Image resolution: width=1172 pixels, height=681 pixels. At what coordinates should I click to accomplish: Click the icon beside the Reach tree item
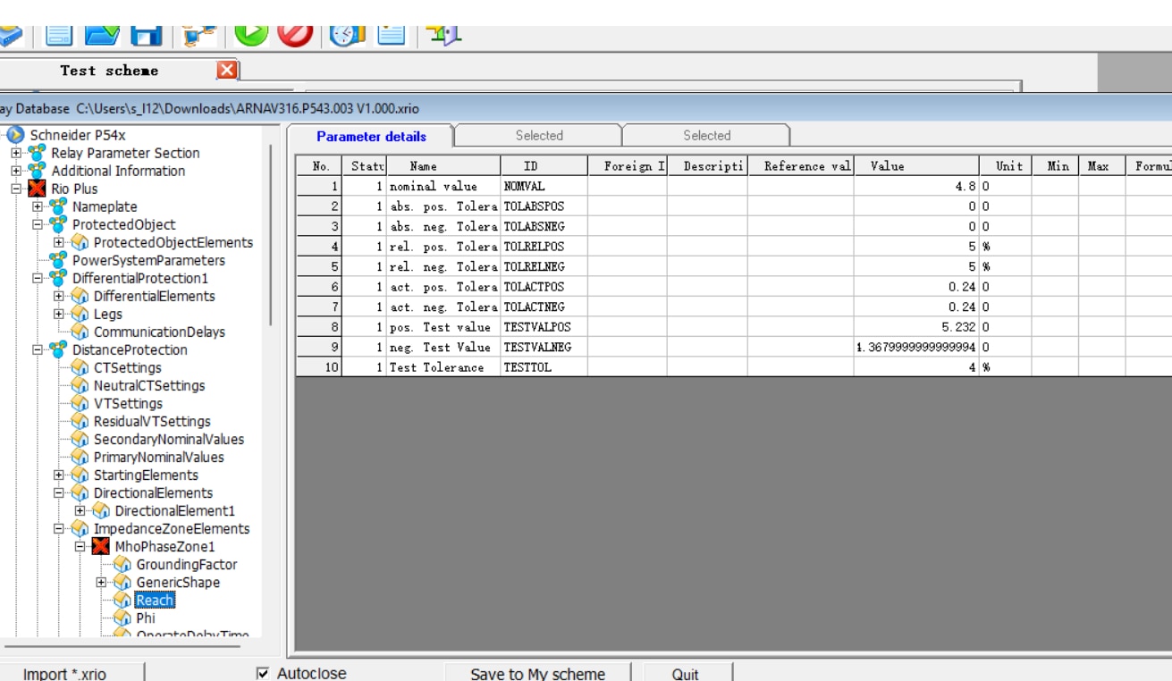click(122, 600)
